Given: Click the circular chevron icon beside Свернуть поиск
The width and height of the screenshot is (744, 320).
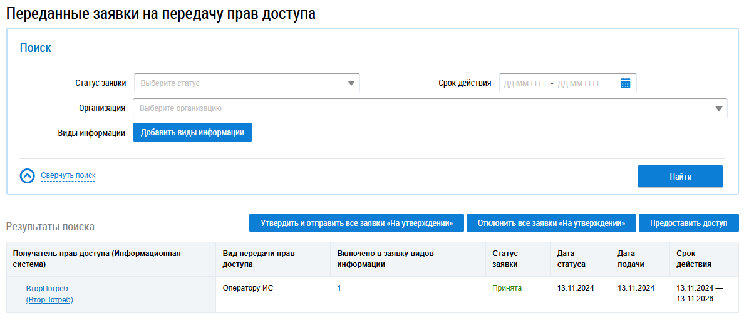Looking at the screenshot, I should 27,176.
